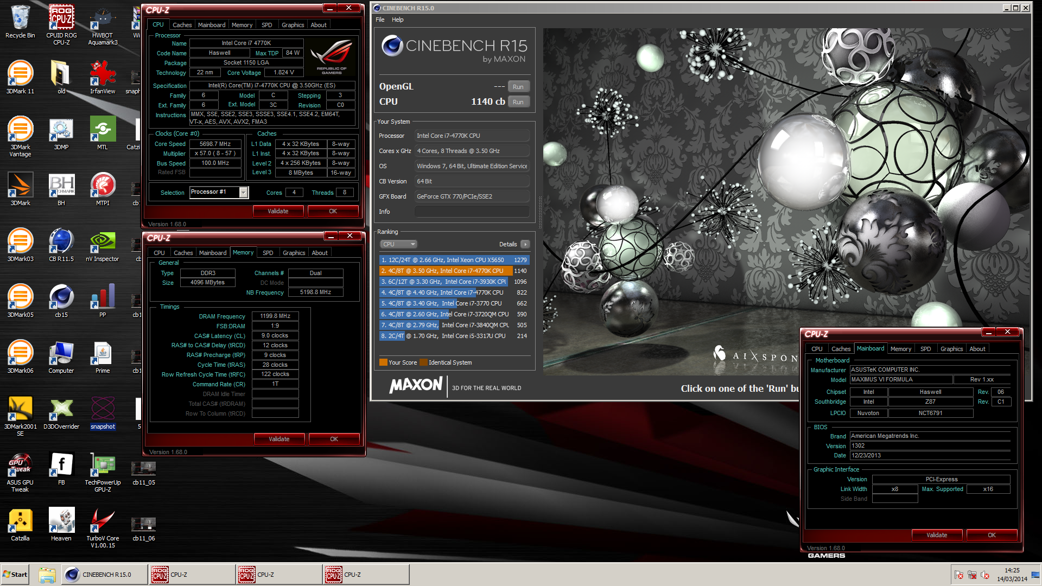The width and height of the screenshot is (1042, 586).
Task: Launch Heaven benchmark desktop shortcut
Action: tap(61, 525)
